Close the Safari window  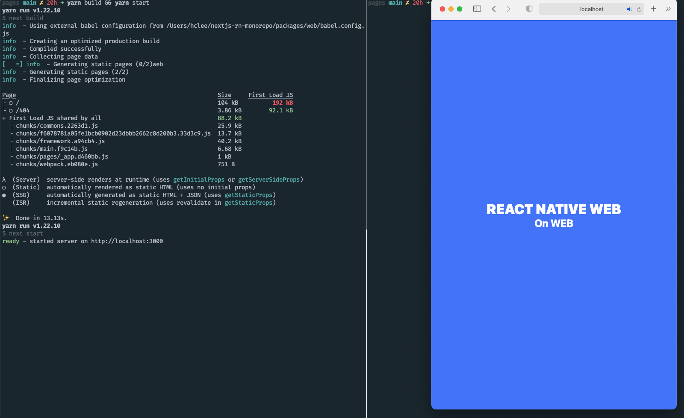(442, 9)
